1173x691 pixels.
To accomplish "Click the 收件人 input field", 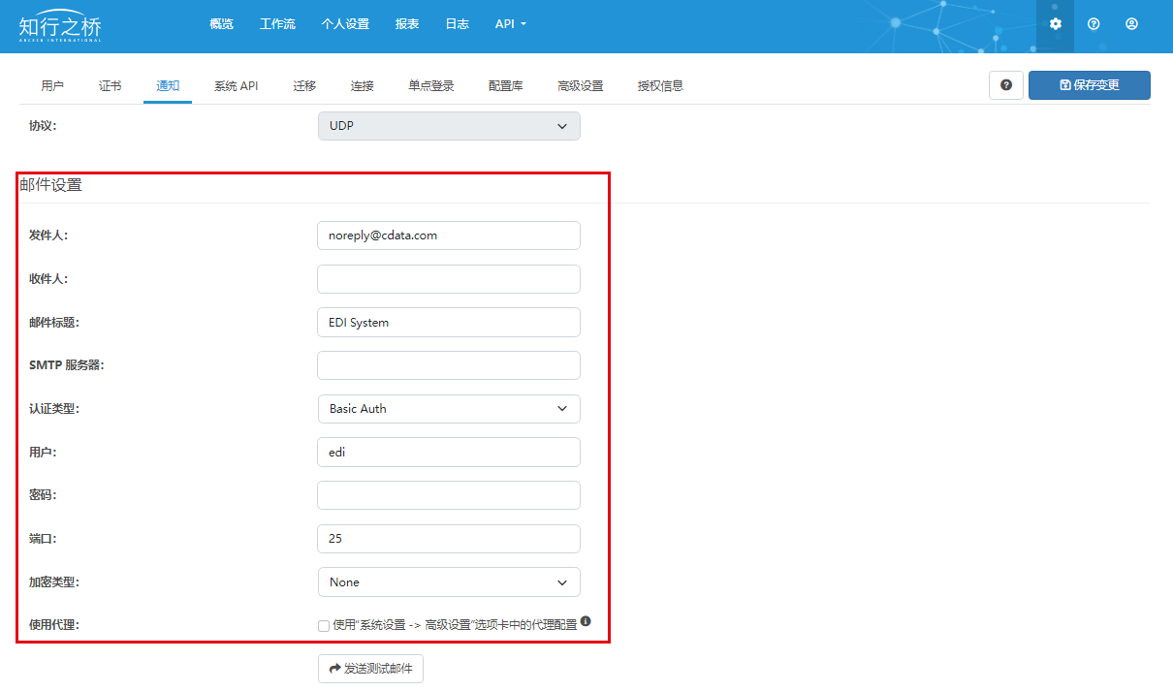I will point(449,279).
